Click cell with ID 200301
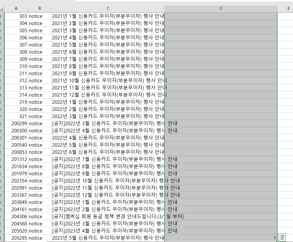 (x=16, y=138)
